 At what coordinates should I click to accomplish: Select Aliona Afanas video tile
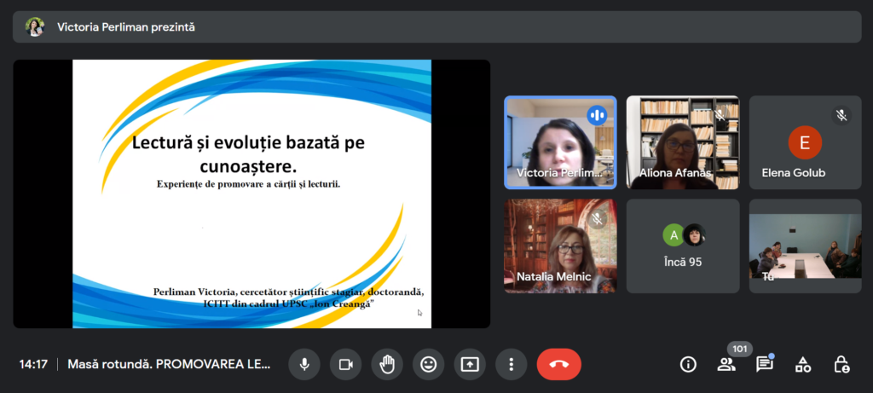click(682, 142)
